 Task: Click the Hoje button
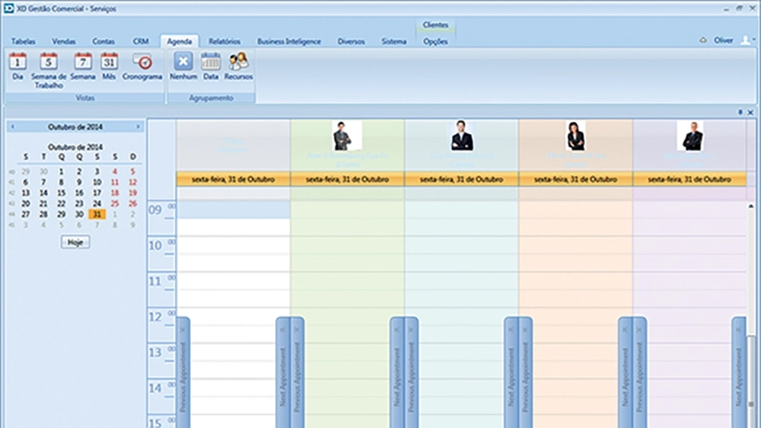click(x=75, y=241)
